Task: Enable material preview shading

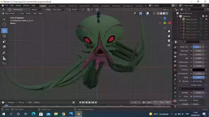Action: click(x=164, y=14)
